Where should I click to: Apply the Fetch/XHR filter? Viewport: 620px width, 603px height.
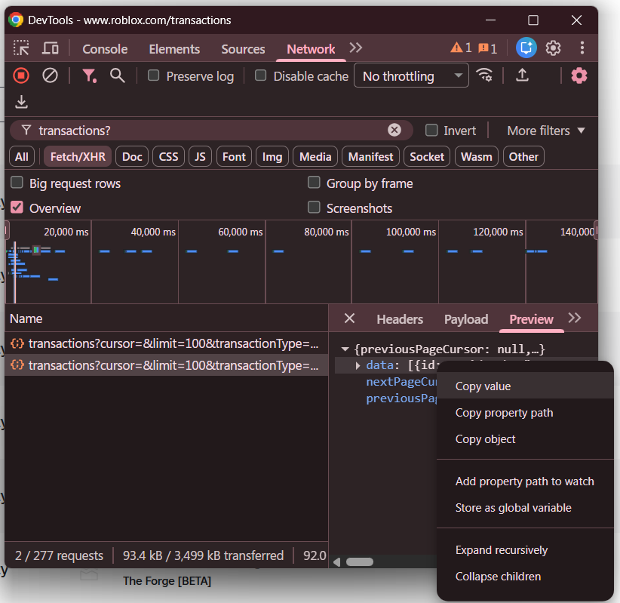point(76,156)
